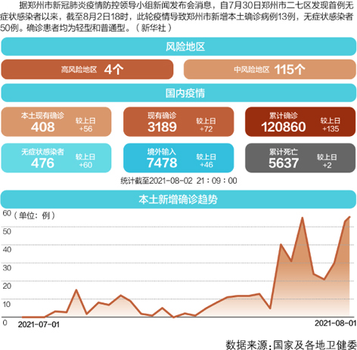This screenshot has width=357, height=350.
Task: Click the 国内疫情 header banner
Action: [x=178, y=93]
